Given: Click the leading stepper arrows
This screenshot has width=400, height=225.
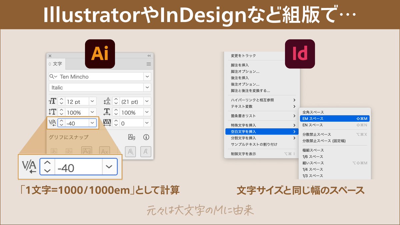Looking at the screenshot, I should click(116, 101).
